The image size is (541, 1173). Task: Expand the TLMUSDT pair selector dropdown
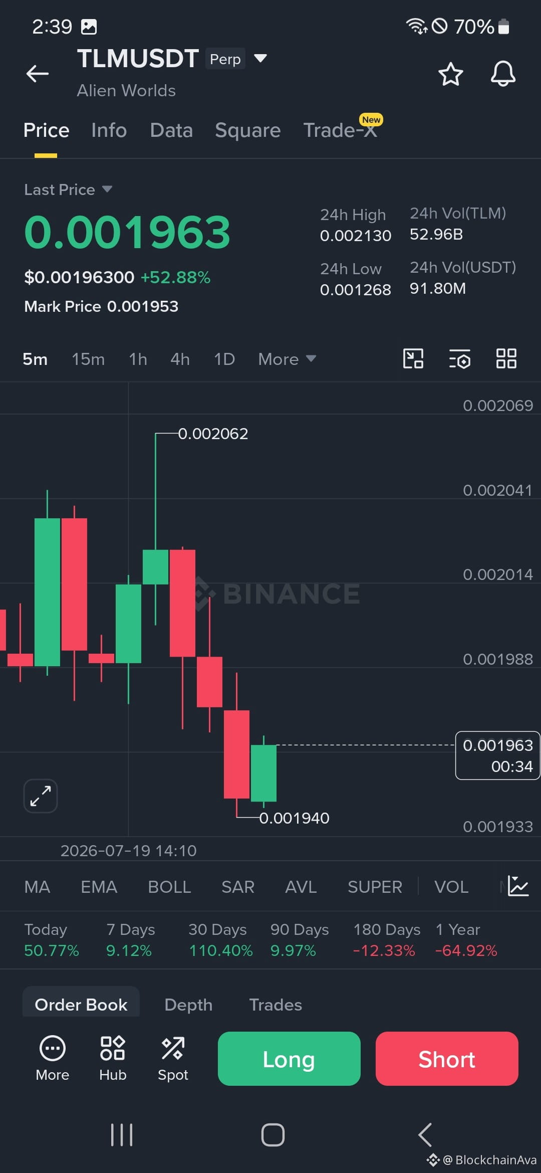[x=260, y=59]
